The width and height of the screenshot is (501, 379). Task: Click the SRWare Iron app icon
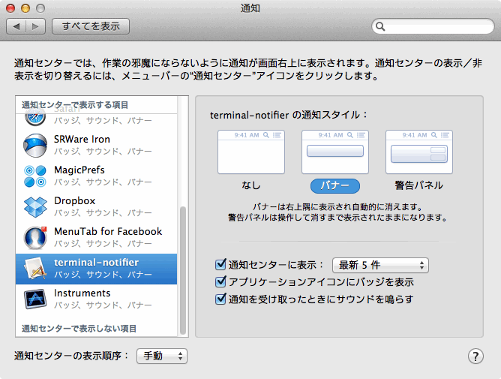[x=35, y=146]
